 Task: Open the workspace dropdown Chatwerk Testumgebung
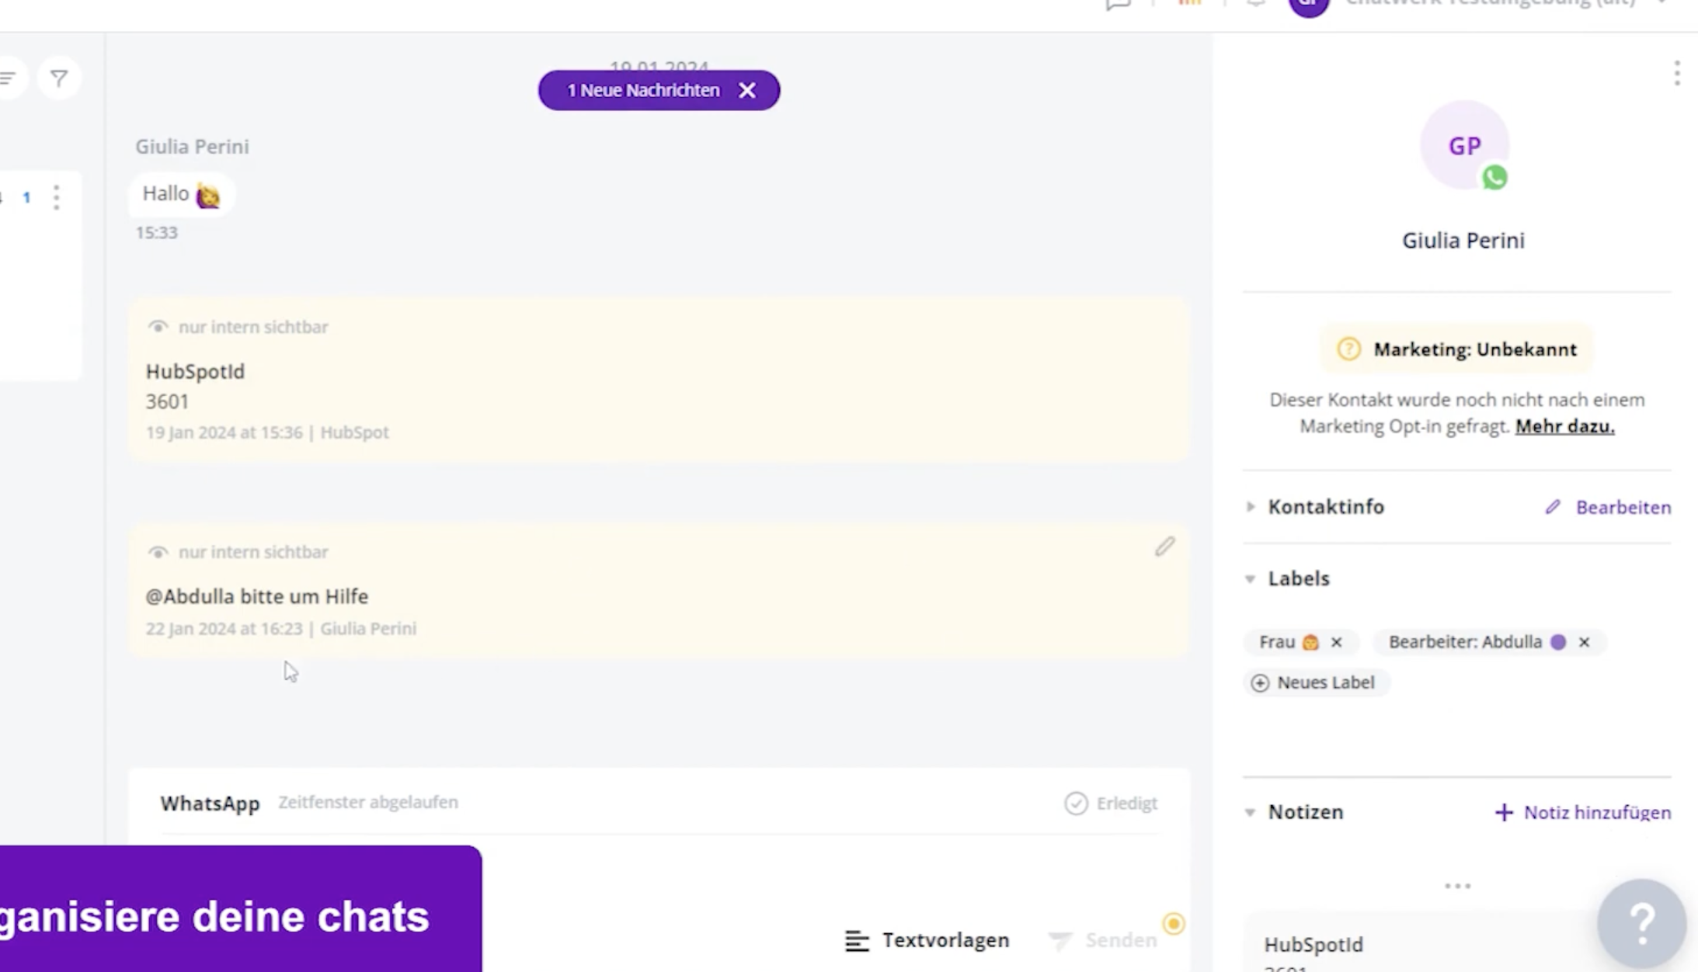click(x=1515, y=3)
